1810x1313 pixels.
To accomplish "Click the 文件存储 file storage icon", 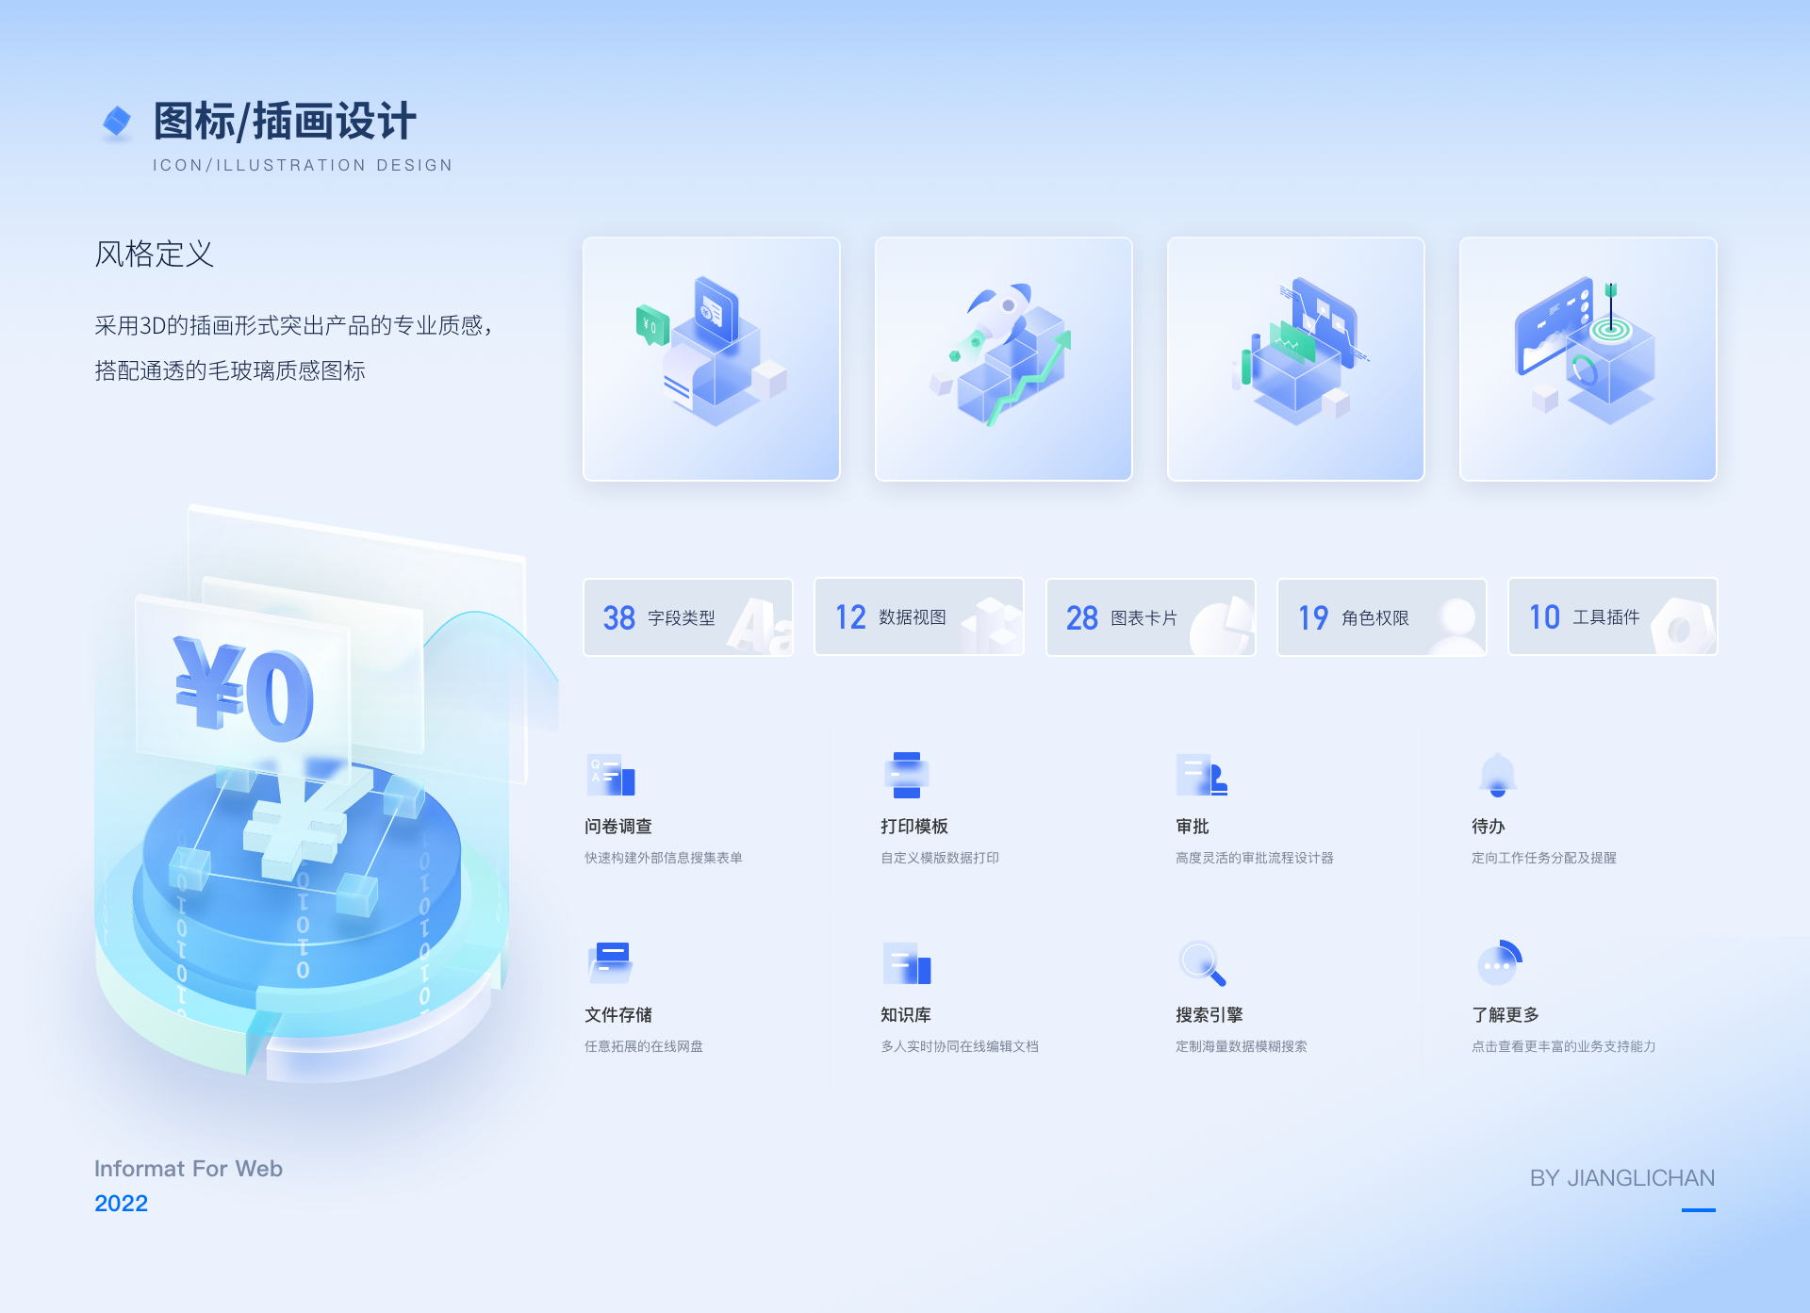I will (611, 963).
